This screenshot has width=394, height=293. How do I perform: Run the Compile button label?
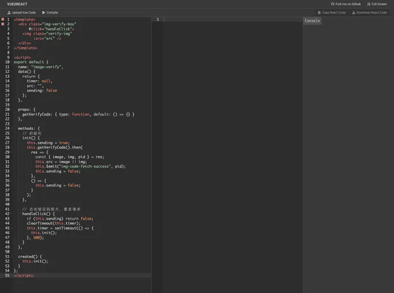pyautogui.click(x=52, y=13)
